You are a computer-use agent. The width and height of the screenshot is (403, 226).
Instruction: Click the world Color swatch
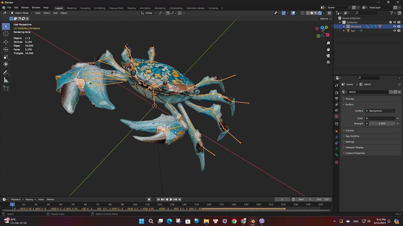click(382, 118)
